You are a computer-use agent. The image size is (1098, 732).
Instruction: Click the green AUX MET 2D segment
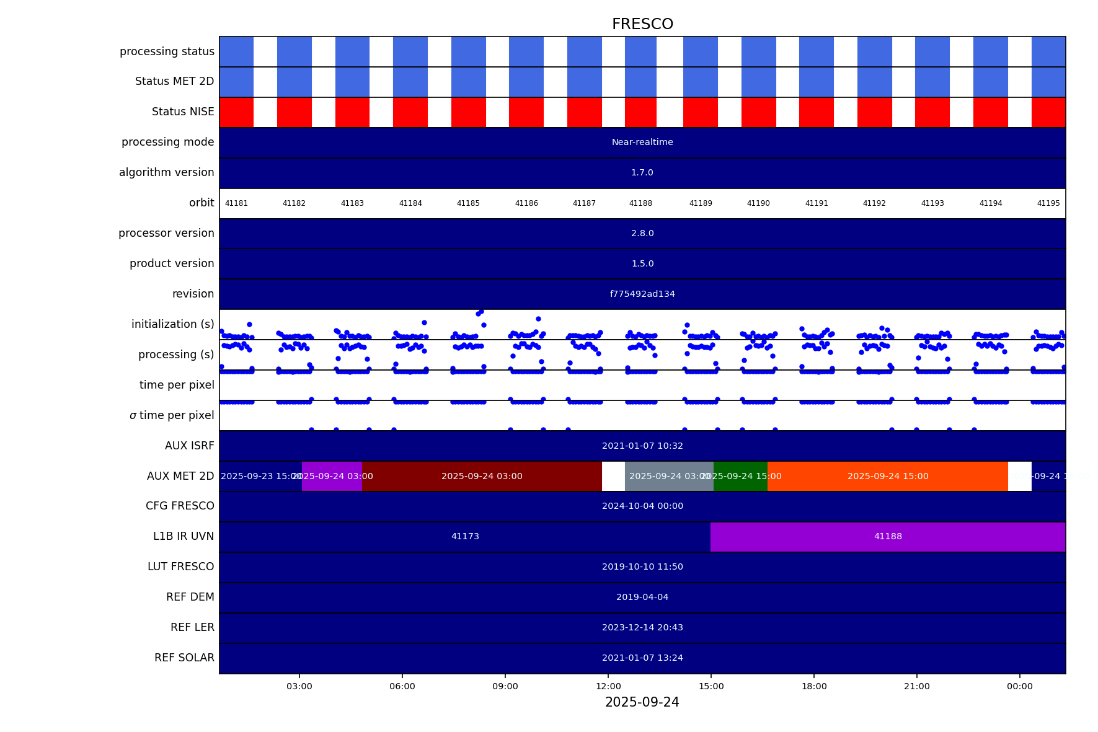(740, 477)
